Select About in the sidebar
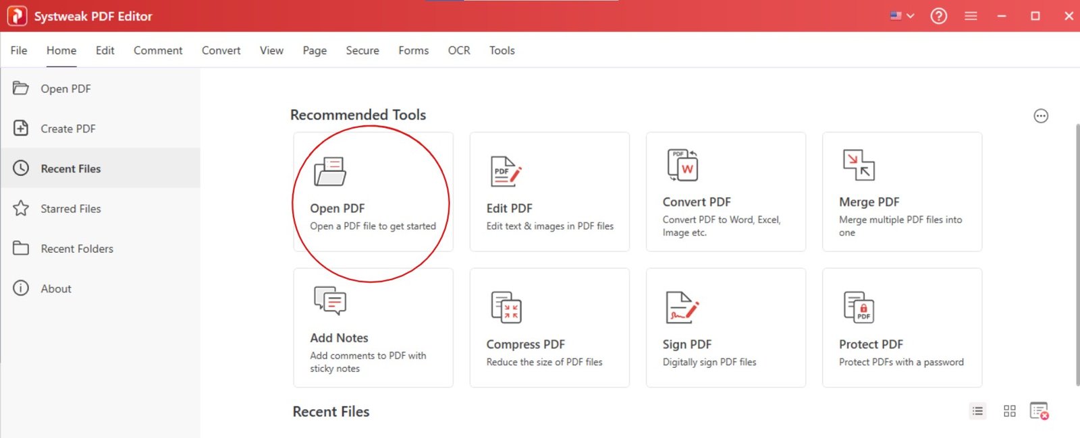Viewport: 1080px width, 438px height. tap(101, 288)
